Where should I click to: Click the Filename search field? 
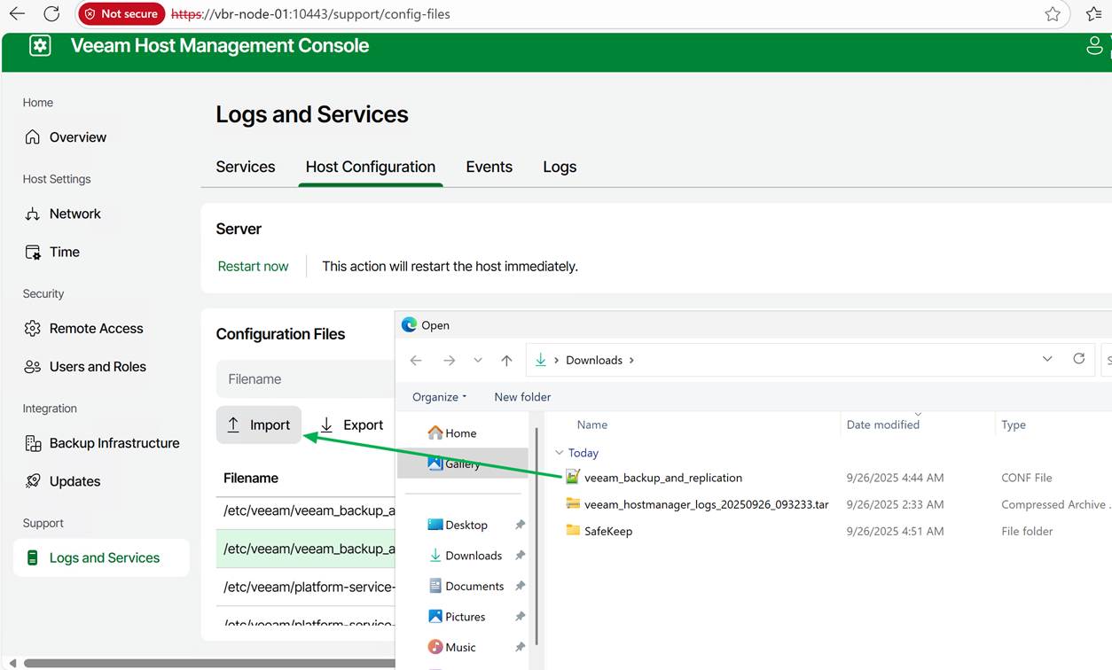coord(301,379)
